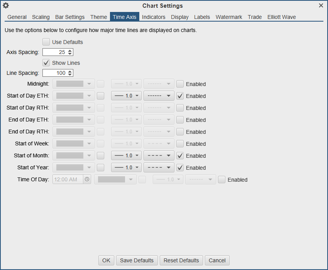The image size is (328, 270).
Task: Click the Reset Defaults button
Action: point(181,260)
